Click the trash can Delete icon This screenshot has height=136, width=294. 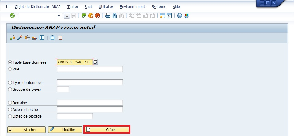pos(52,37)
